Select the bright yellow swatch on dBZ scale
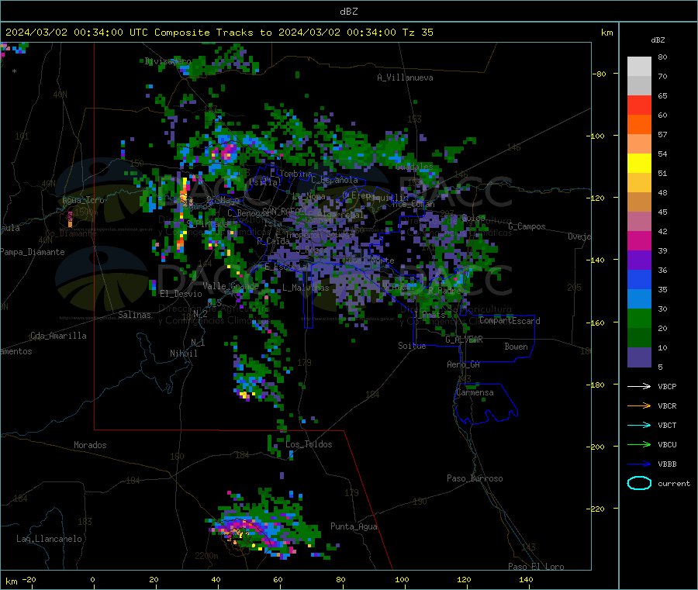Viewport: 698px width, 590px height. (x=639, y=164)
